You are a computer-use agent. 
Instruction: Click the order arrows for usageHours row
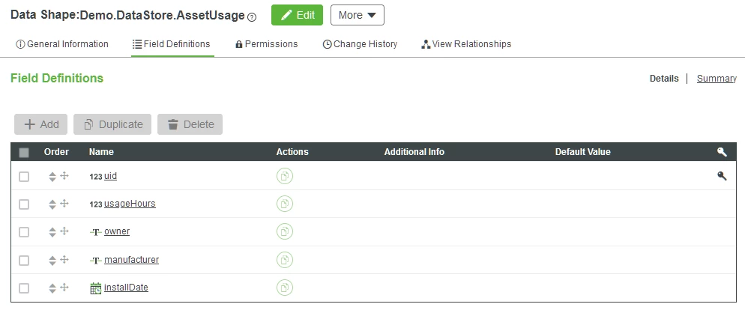52,204
